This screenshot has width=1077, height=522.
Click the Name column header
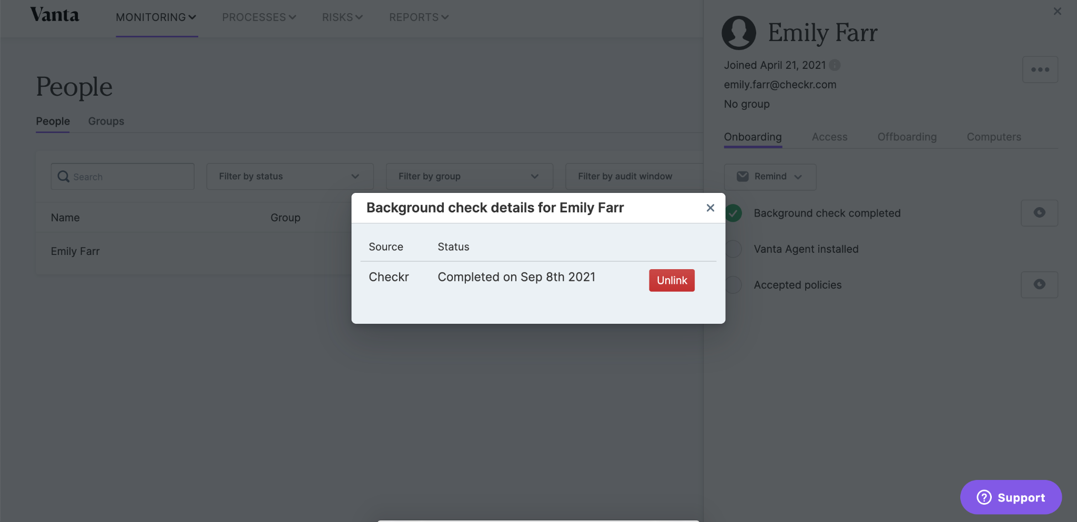pyautogui.click(x=65, y=218)
